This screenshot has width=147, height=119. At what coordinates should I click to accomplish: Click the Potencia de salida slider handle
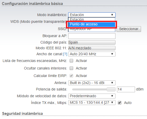tap(111, 89)
